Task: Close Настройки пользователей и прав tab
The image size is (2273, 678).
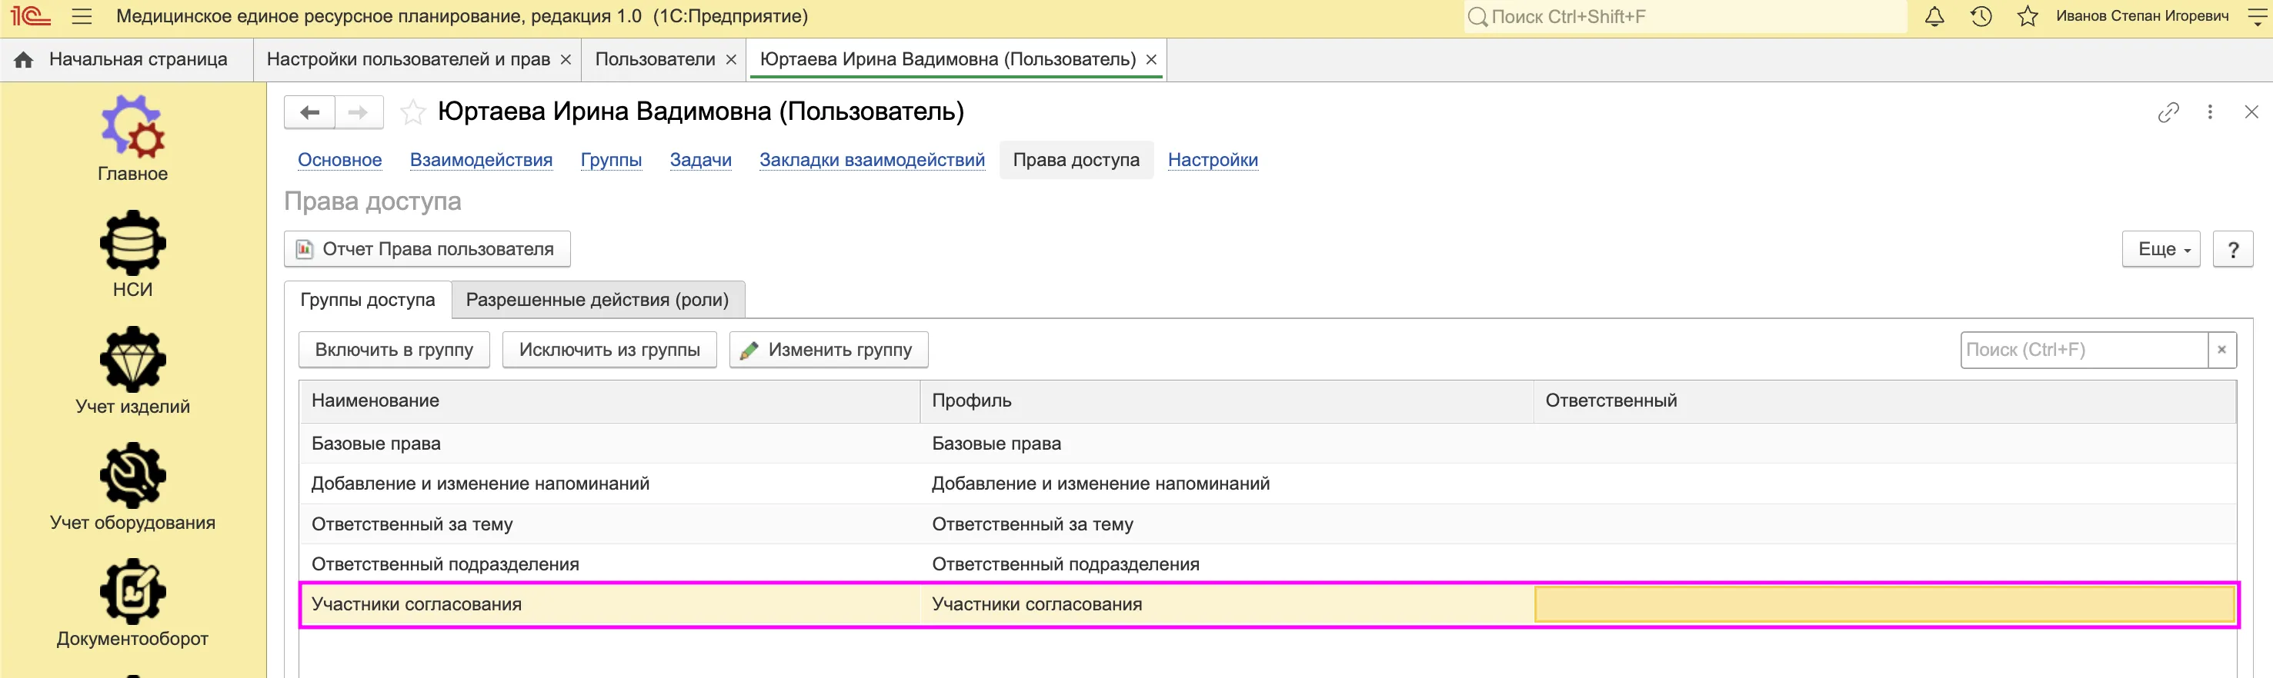Action: (566, 59)
